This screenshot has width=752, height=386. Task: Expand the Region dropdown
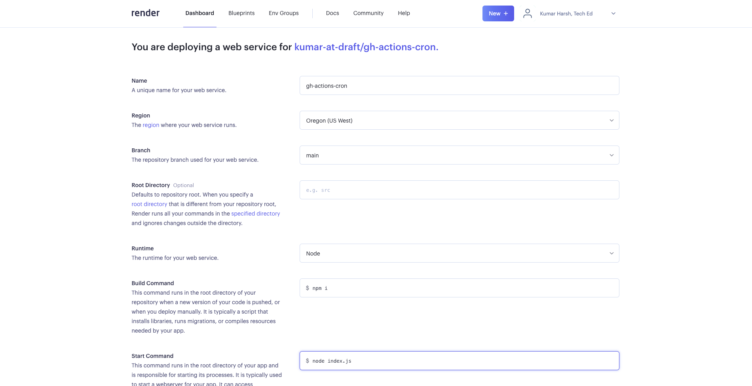point(459,120)
